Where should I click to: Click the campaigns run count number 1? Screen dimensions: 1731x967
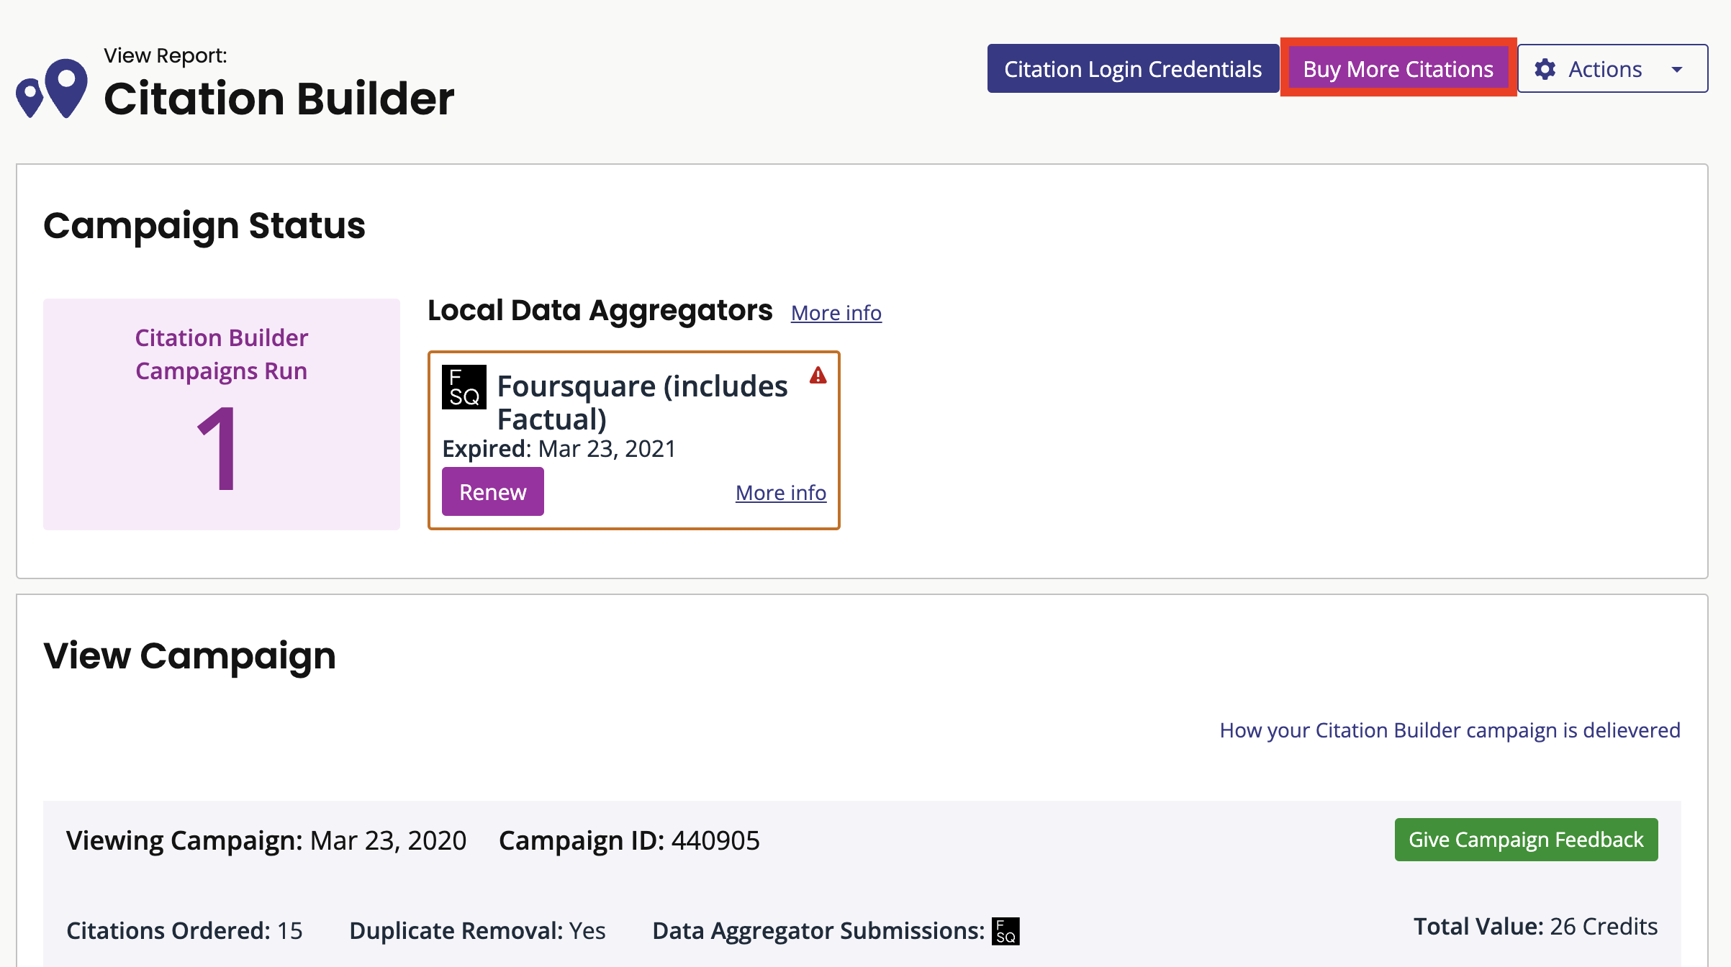(217, 448)
